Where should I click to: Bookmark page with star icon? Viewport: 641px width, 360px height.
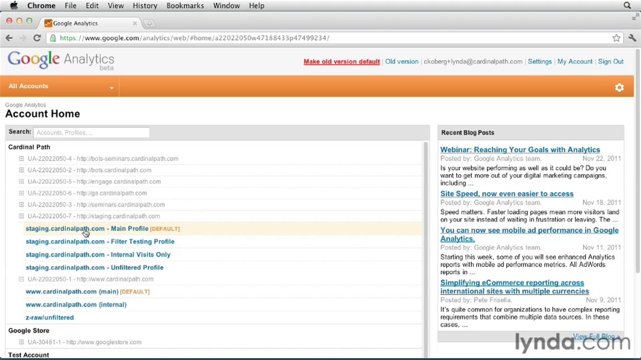(x=616, y=38)
